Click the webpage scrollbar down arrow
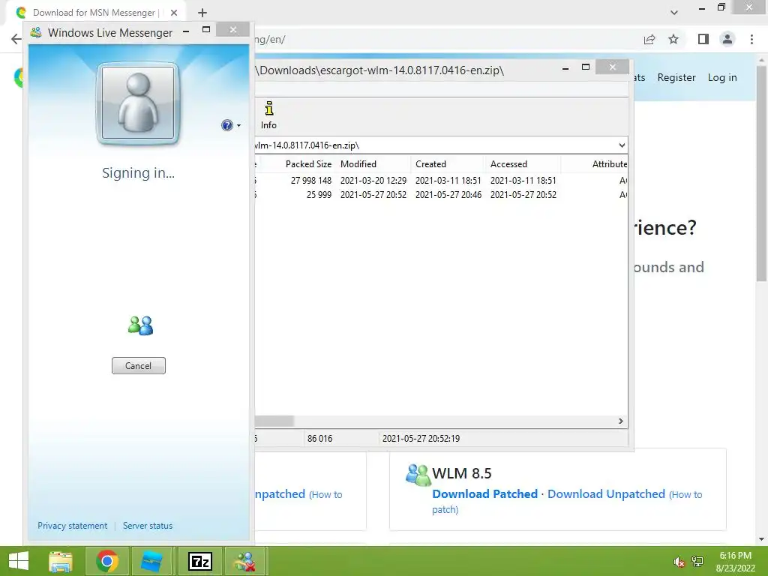The height and width of the screenshot is (576, 768). click(762, 539)
